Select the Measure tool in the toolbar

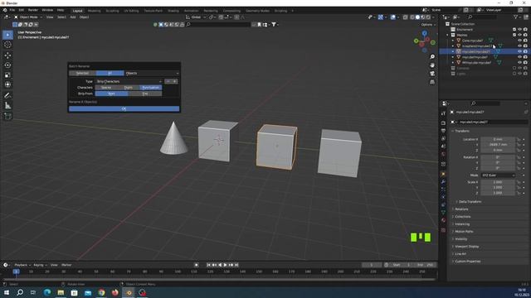click(7, 106)
